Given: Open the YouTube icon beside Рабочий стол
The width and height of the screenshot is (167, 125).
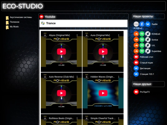Looking at the screenshot, I should click(x=136, y=57).
